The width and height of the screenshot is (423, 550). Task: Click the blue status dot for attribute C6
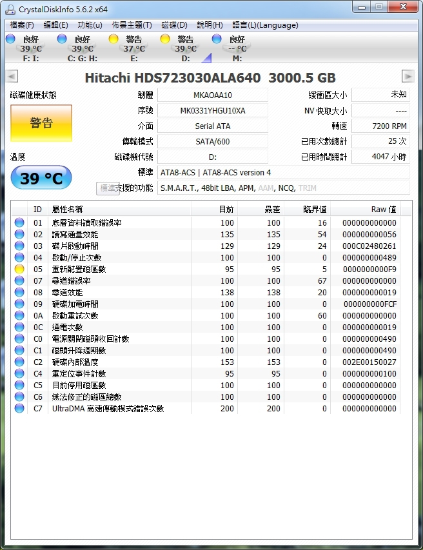click(19, 397)
